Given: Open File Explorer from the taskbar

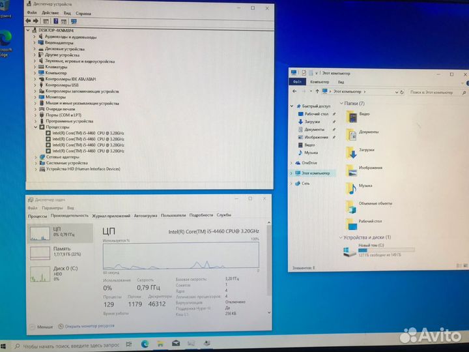Looking at the screenshot, I should (161, 344).
